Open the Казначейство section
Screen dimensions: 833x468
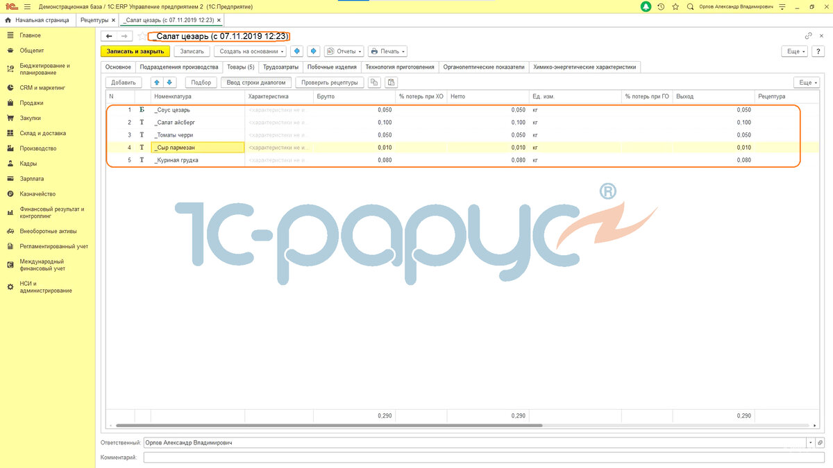[x=37, y=194]
